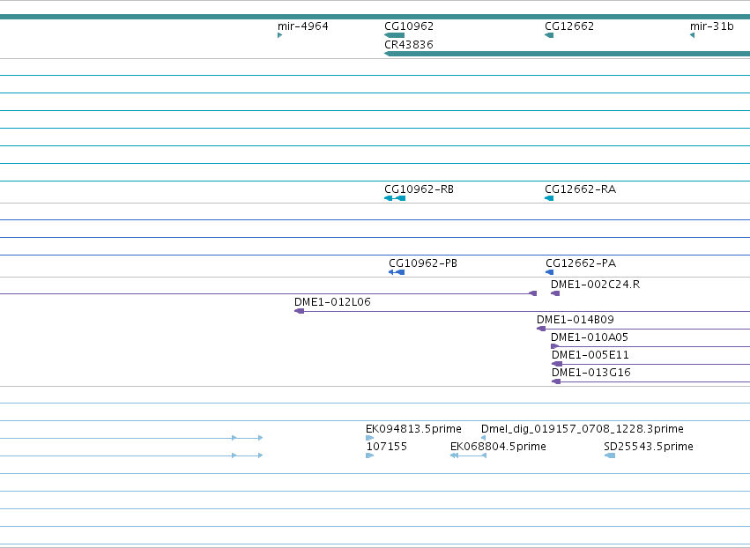Select the CG10962-PB protein label
The width and height of the screenshot is (750, 548).
coord(423,263)
